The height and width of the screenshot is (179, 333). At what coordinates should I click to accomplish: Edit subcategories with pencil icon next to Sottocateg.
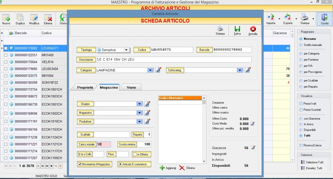click(248, 70)
